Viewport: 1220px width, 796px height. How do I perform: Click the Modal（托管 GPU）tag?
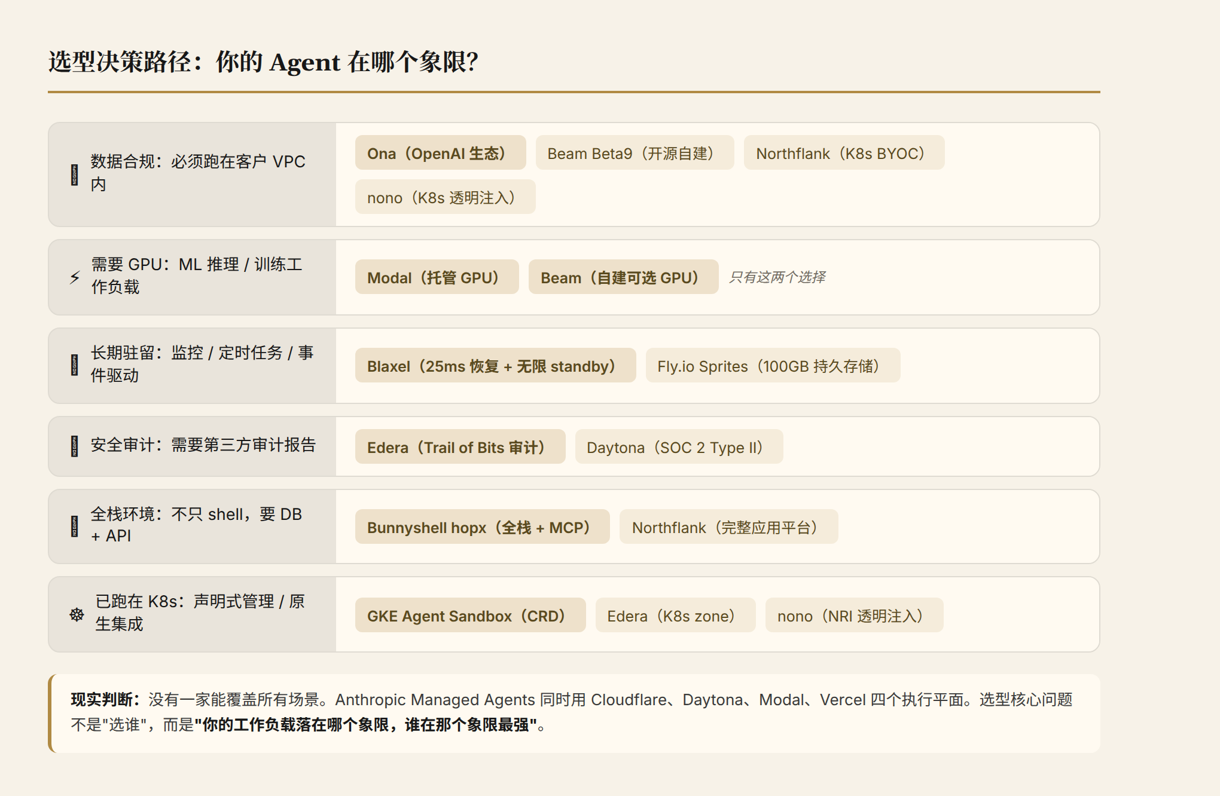(x=437, y=277)
